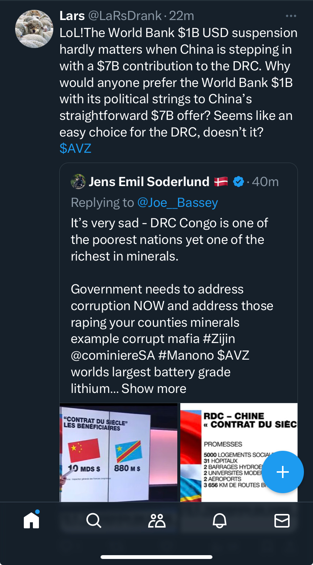This screenshot has height=565, width=313.
Task: Open the @Joe__Bassey profile link
Action: (177, 203)
